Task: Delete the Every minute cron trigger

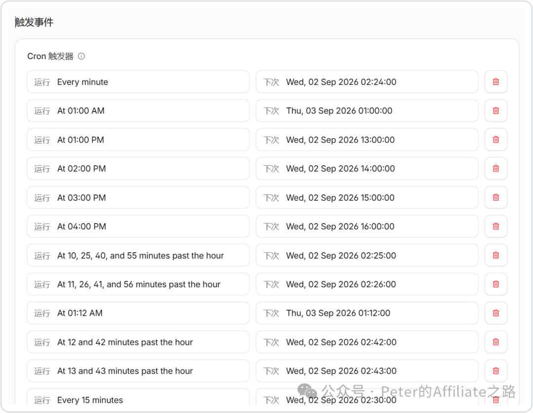Action: 496,81
